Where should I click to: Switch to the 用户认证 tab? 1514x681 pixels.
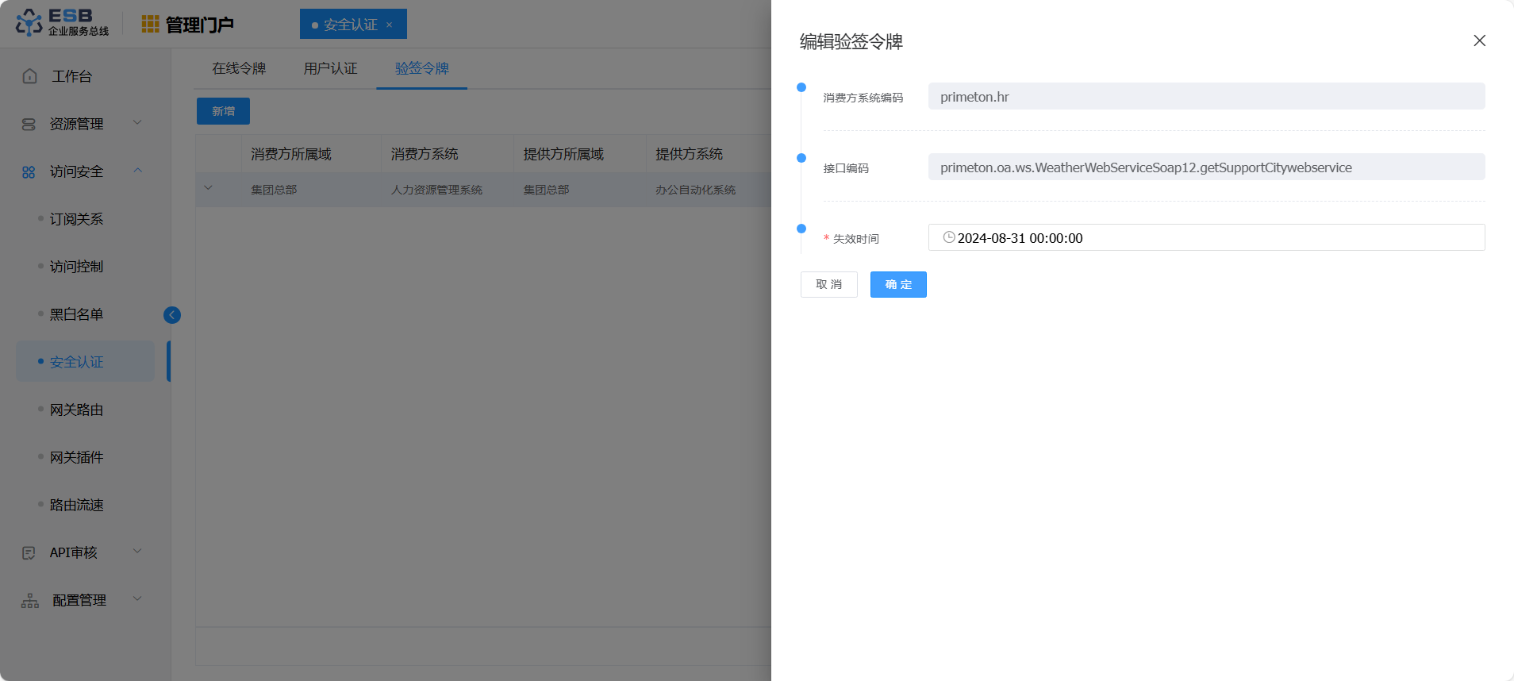point(330,68)
